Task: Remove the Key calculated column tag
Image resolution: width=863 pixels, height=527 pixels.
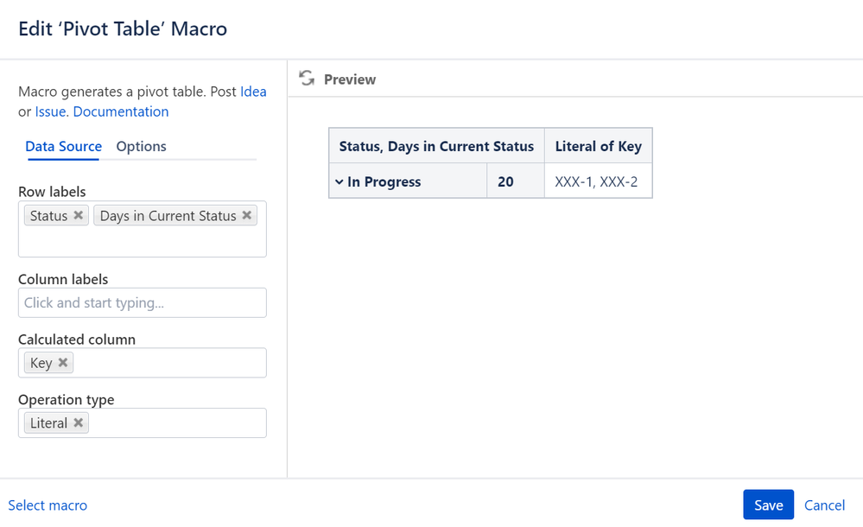Action: point(63,363)
